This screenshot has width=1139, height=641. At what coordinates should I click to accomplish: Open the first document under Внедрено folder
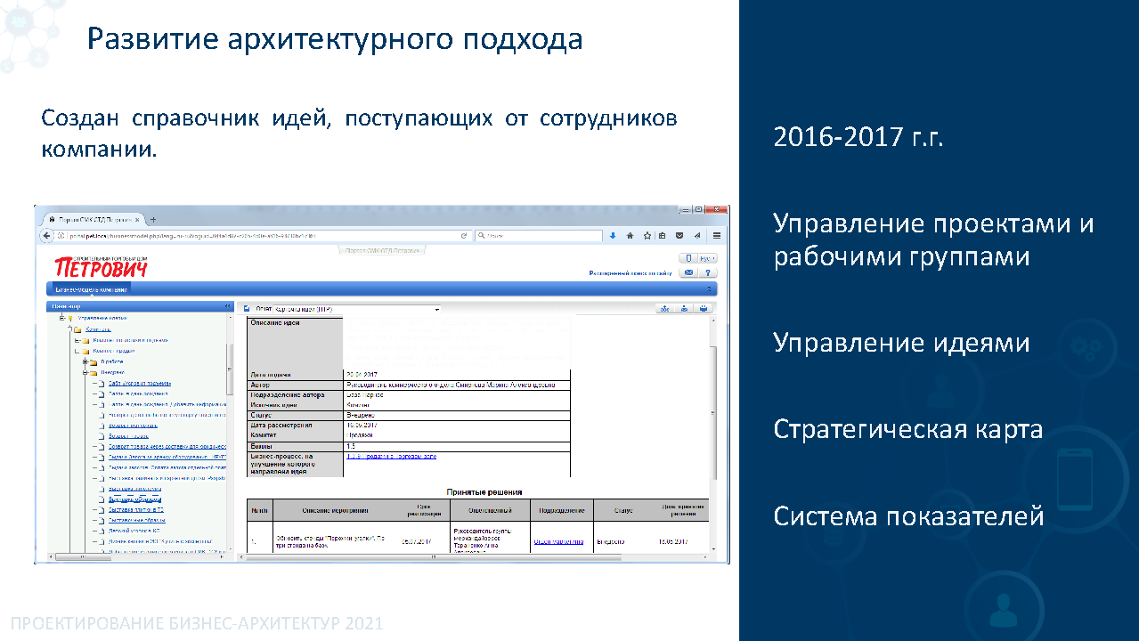[x=140, y=384]
